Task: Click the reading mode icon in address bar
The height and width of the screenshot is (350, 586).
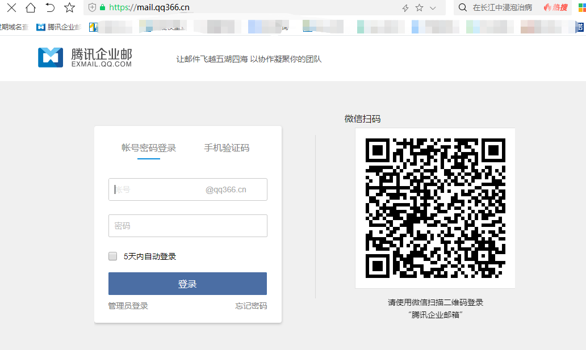Action: tap(91, 9)
